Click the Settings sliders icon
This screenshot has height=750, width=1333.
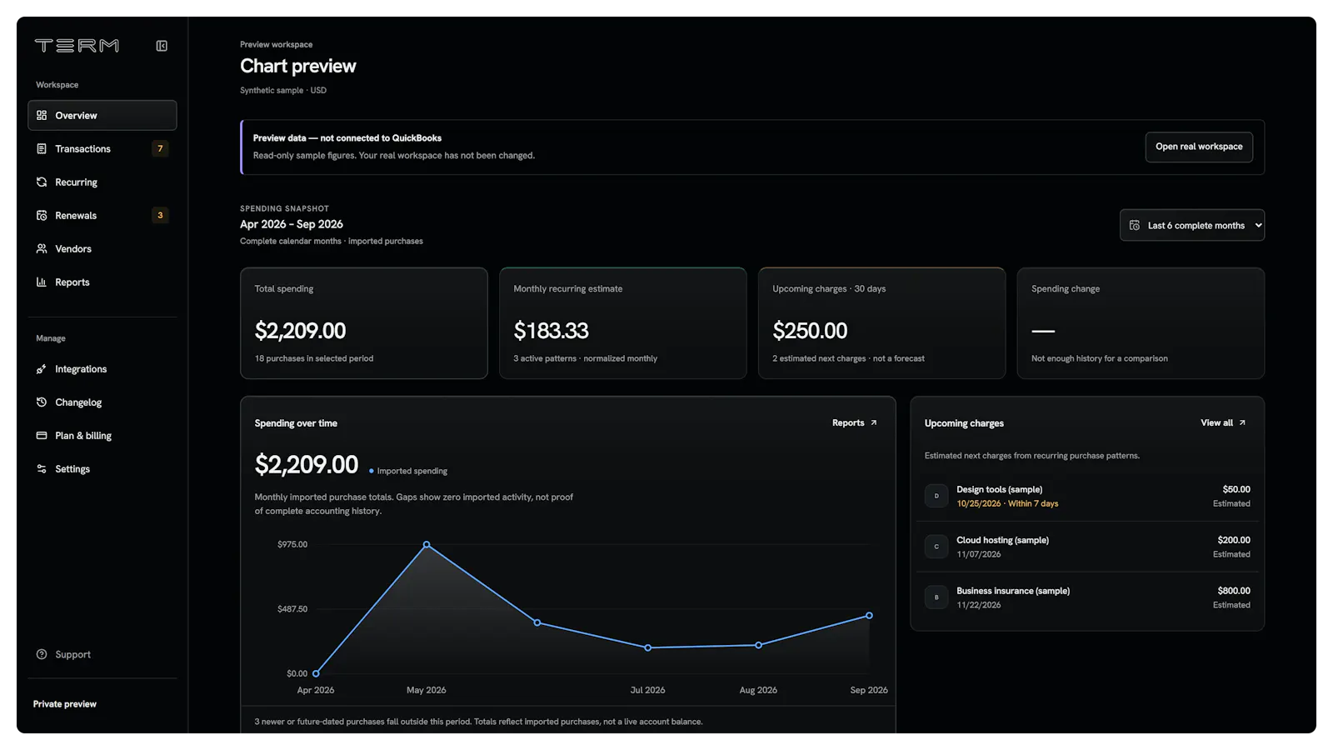click(x=42, y=468)
